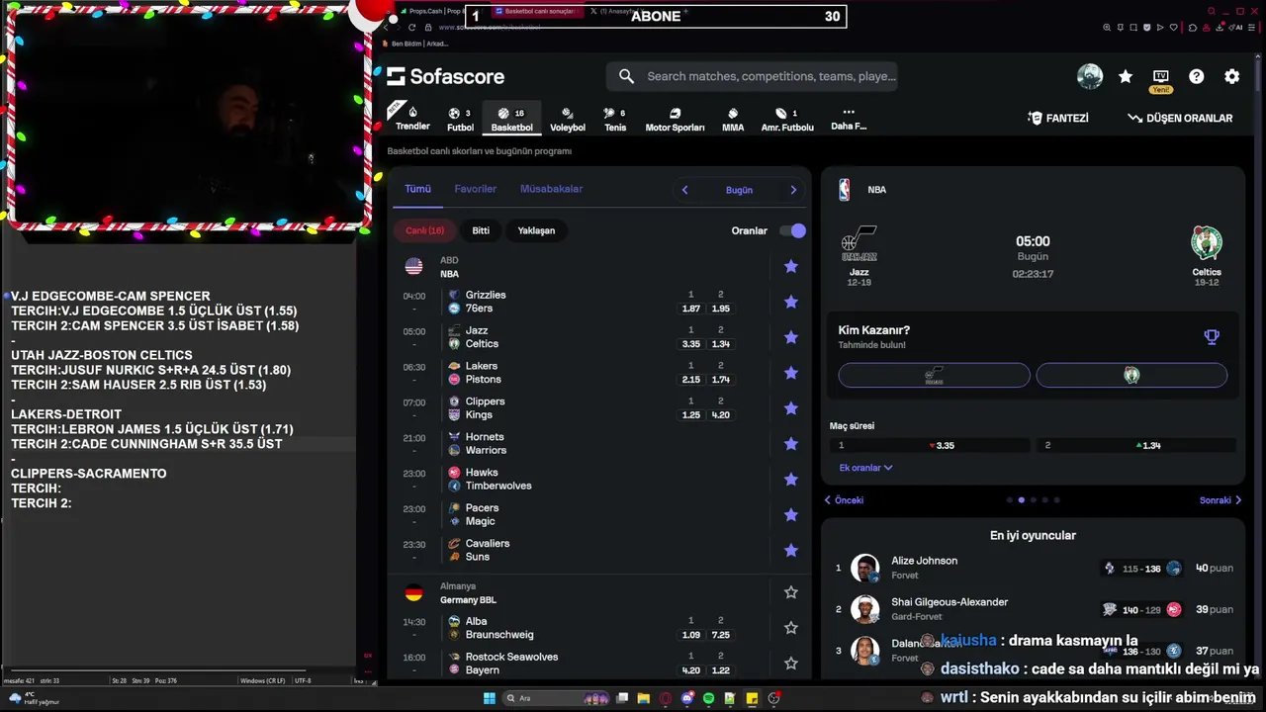Click the search magnifier icon
Viewport: 1266px width, 712px height.
pos(626,76)
